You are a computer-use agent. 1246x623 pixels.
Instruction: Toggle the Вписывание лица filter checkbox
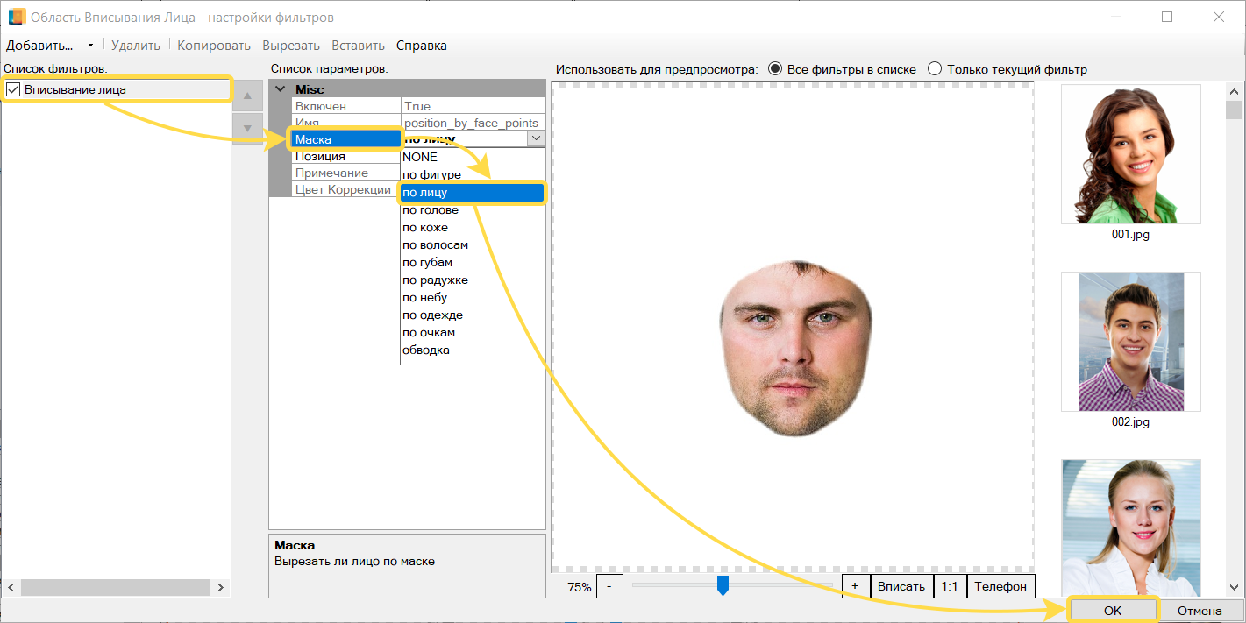(x=13, y=89)
